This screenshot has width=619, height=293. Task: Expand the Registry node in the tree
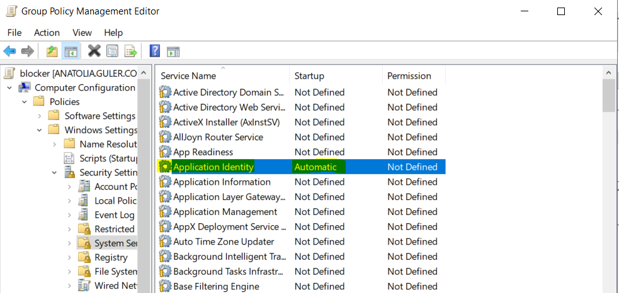69,257
